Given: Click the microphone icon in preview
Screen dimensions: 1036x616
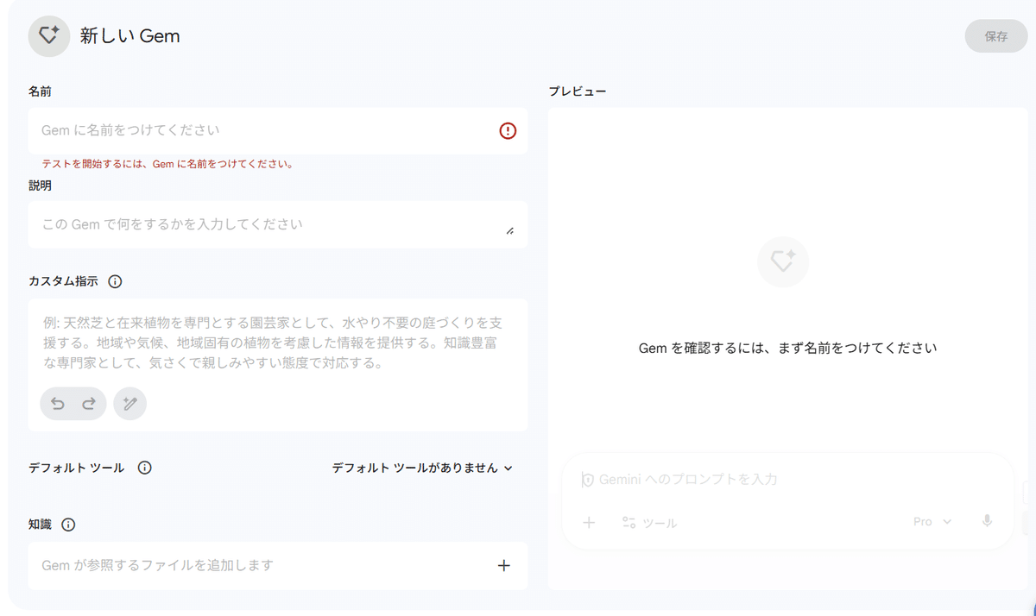Looking at the screenshot, I should click(x=987, y=521).
